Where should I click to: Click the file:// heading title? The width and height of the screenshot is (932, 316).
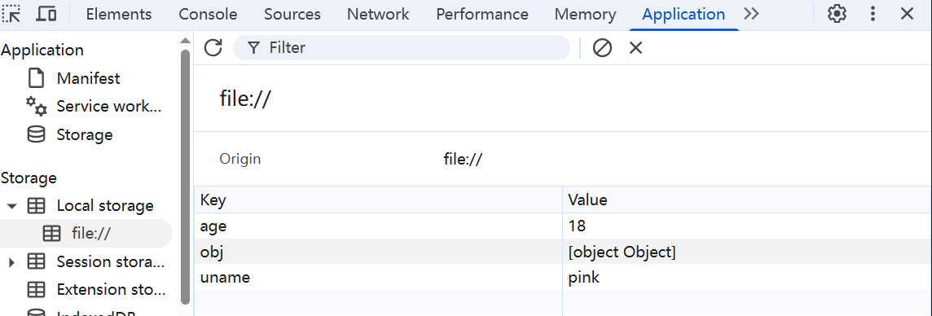pyautogui.click(x=245, y=99)
